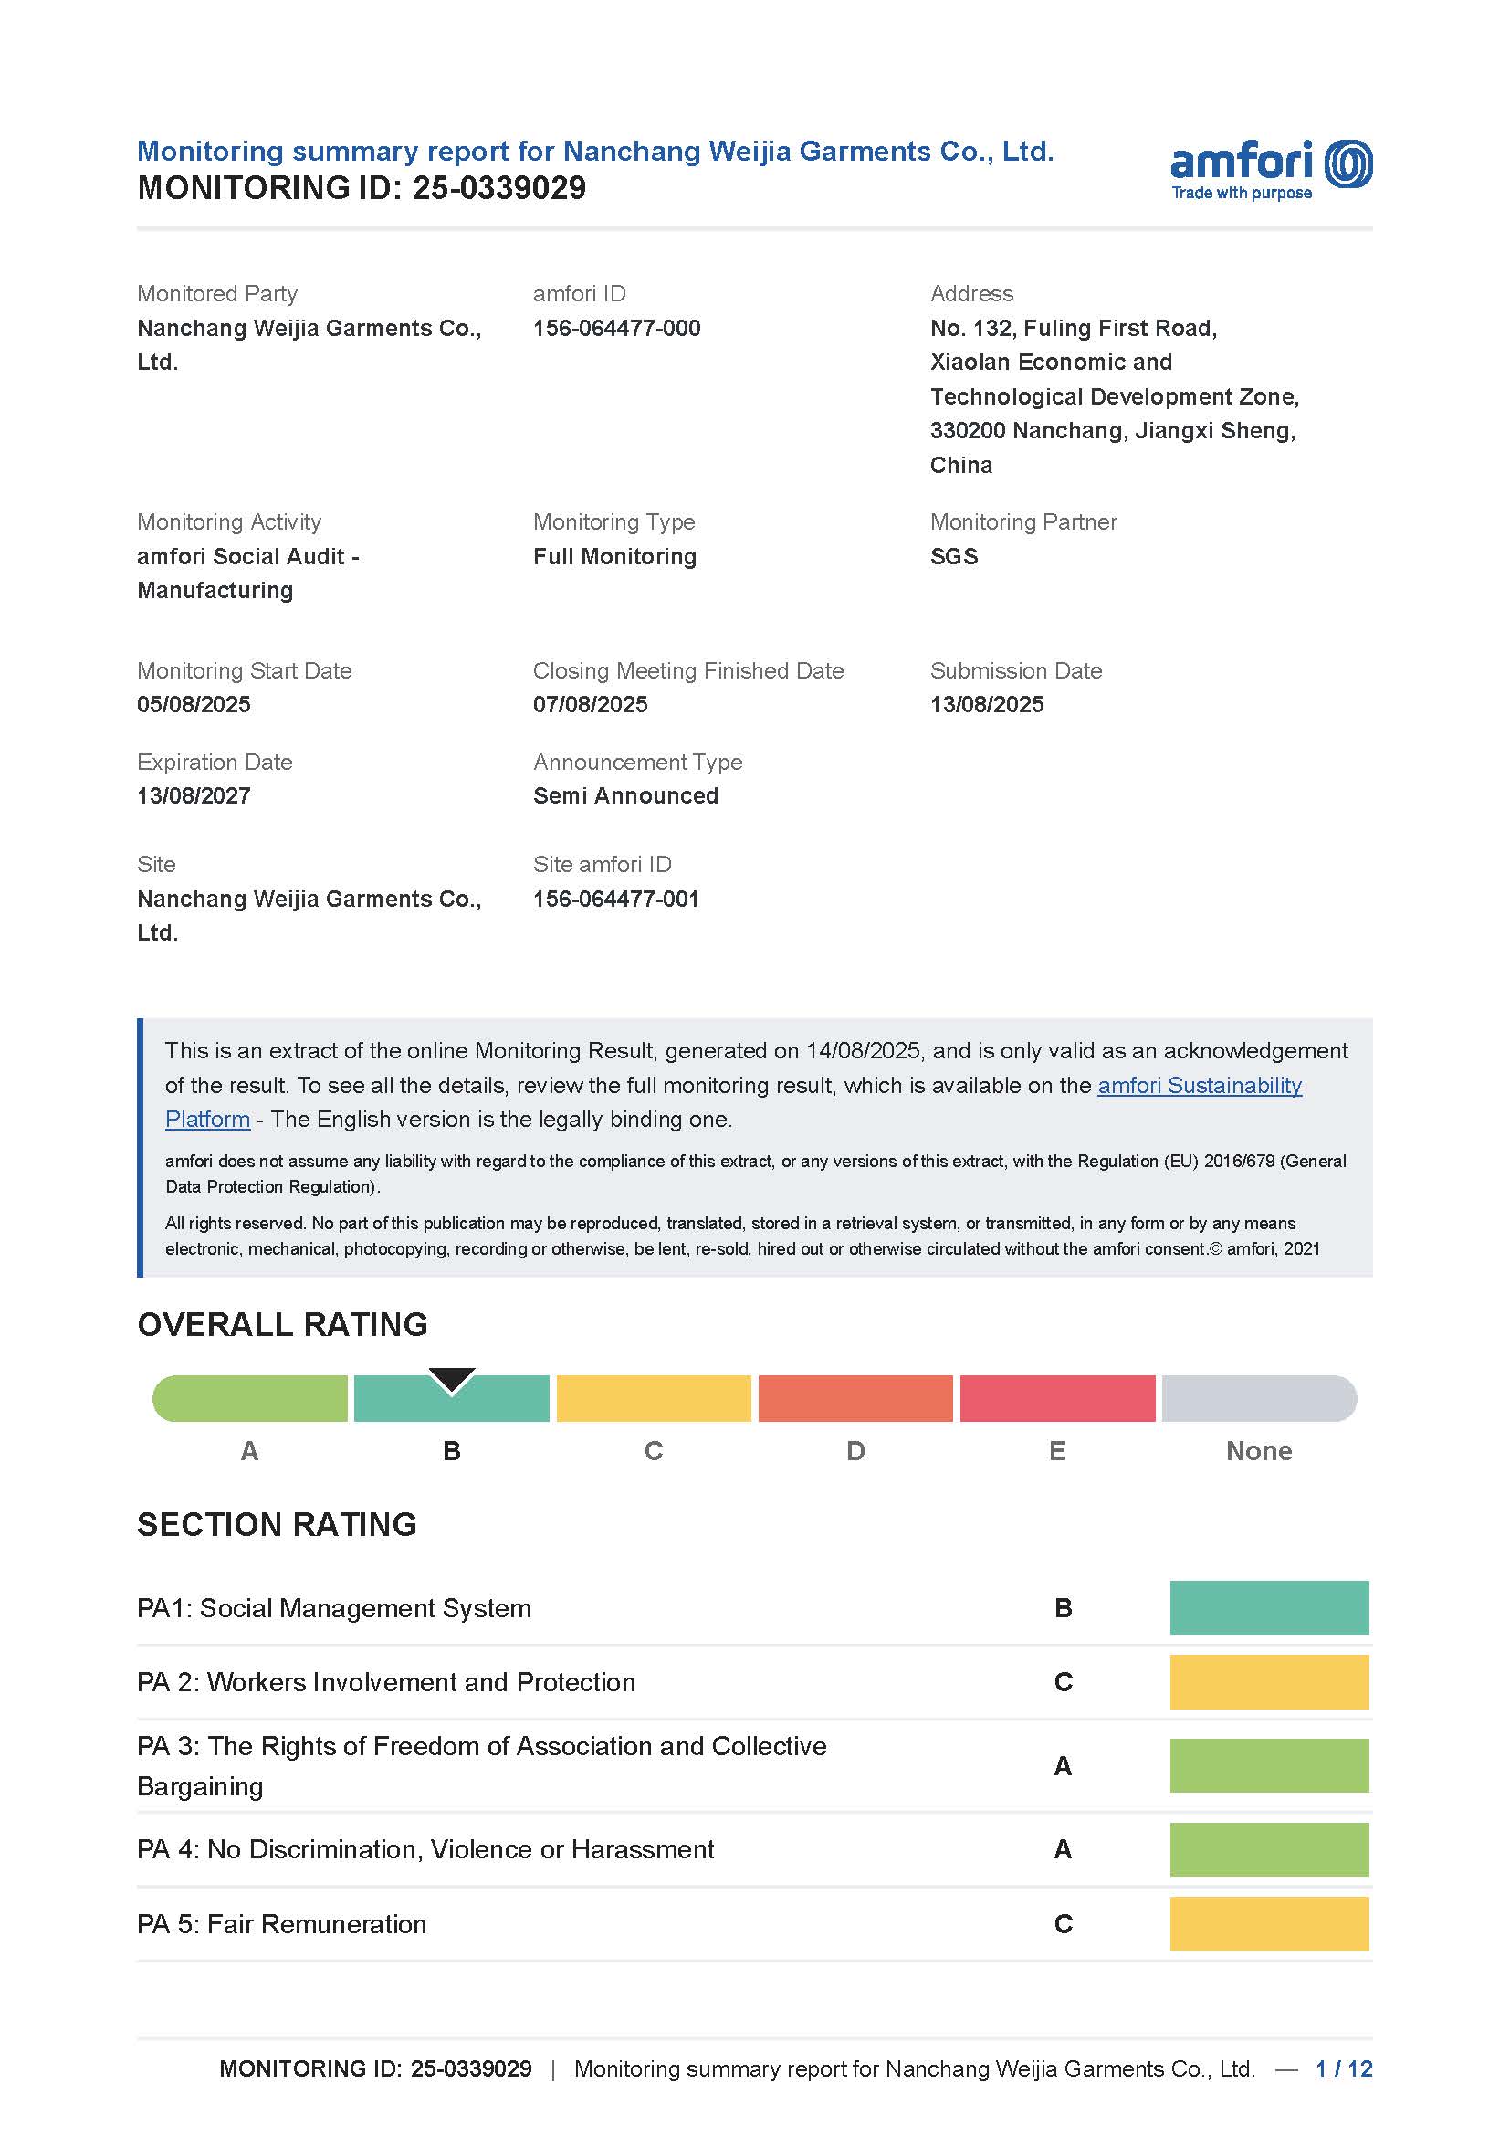Click the teal swatch for PA1
The image size is (1510, 2136).
[x=1269, y=1607]
